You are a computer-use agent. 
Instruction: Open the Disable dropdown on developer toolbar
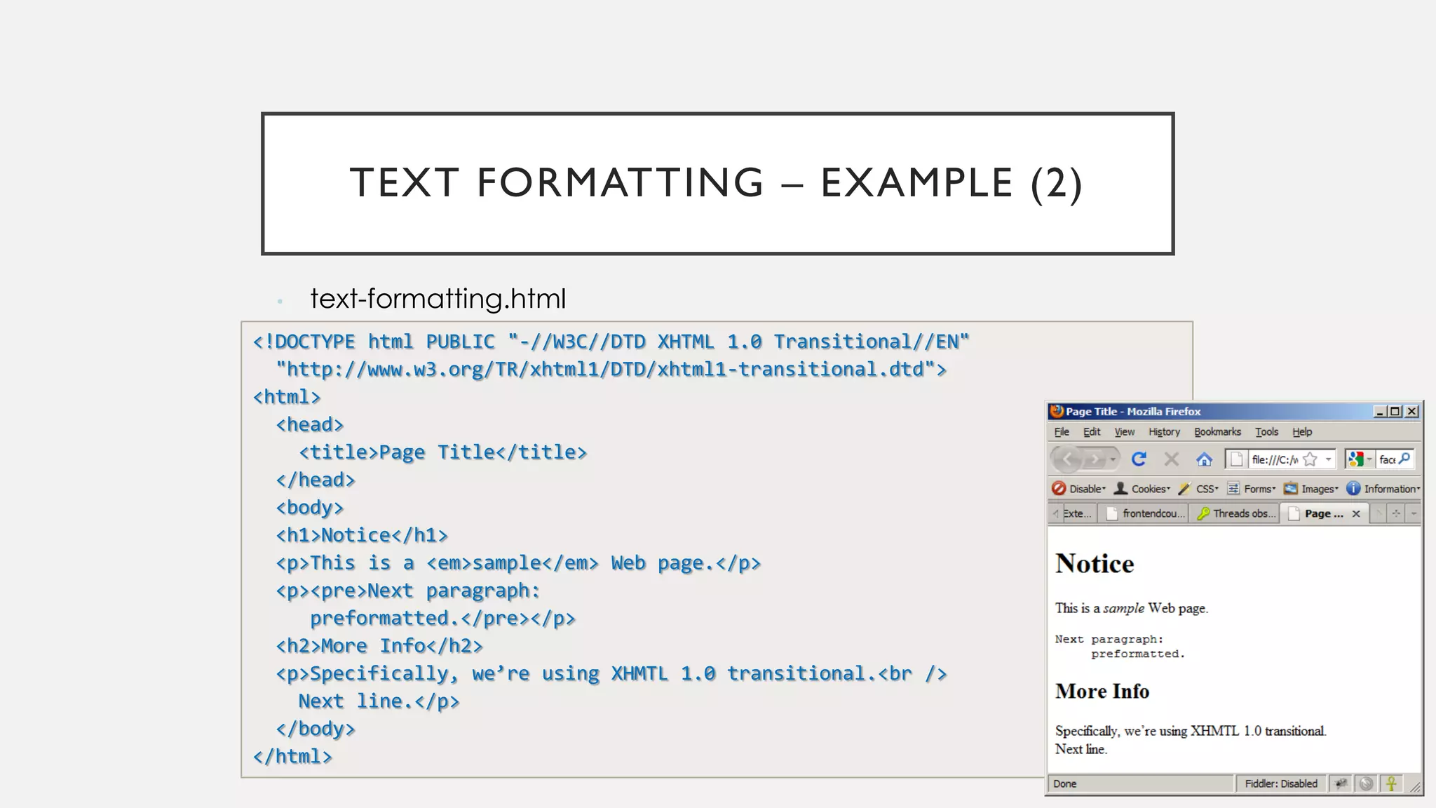pos(1078,489)
